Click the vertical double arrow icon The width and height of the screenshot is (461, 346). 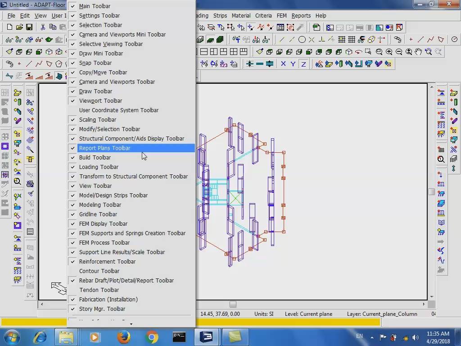pyautogui.click(x=454, y=168)
